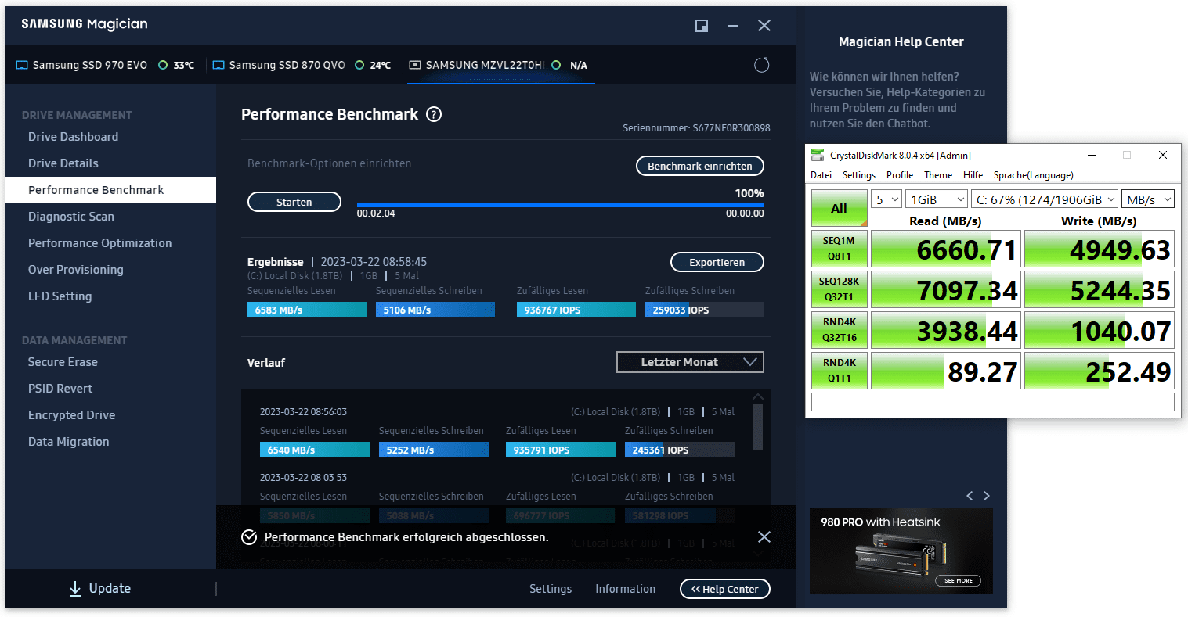This screenshot has width=1188, height=617.
Task: Click the help question mark beside Performance Benchmark
Action: [x=434, y=114]
